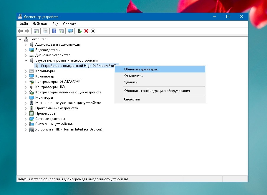
Task: Click the update driver toolbar icon
Action: pos(79,31)
